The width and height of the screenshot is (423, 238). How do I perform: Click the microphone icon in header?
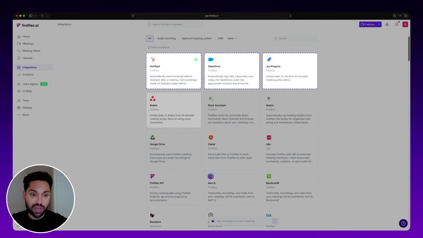tap(387, 24)
